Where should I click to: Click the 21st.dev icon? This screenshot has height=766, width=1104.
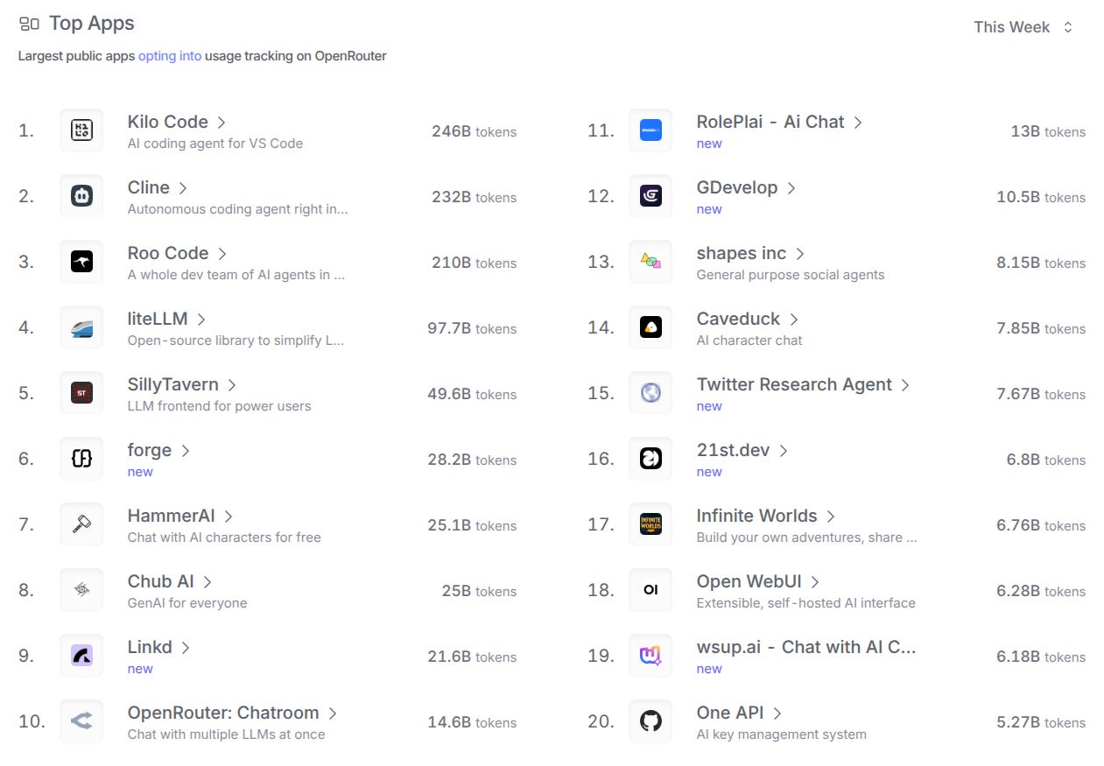[x=650, y=459]
